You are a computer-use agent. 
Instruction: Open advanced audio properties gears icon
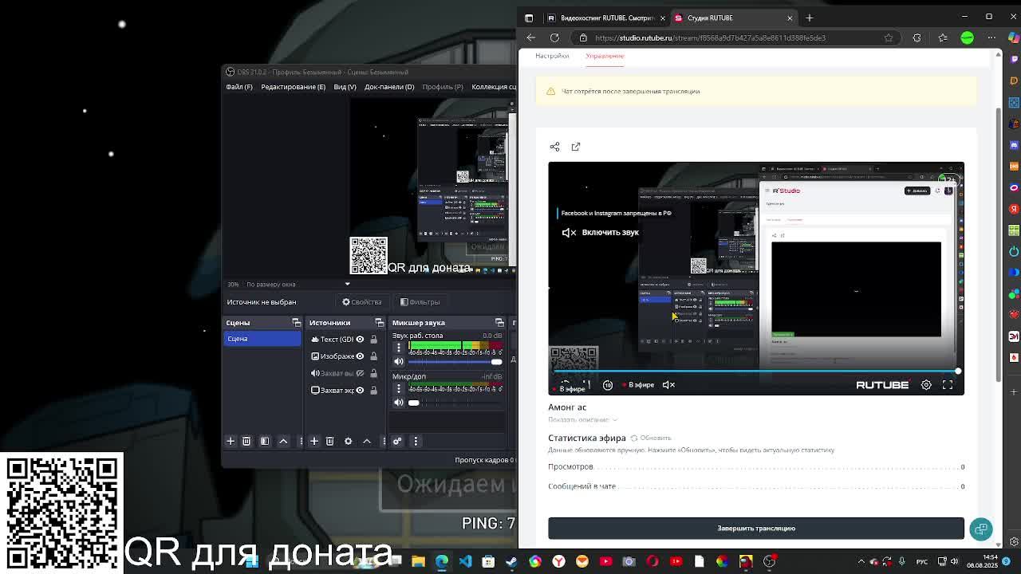(397, 441)
